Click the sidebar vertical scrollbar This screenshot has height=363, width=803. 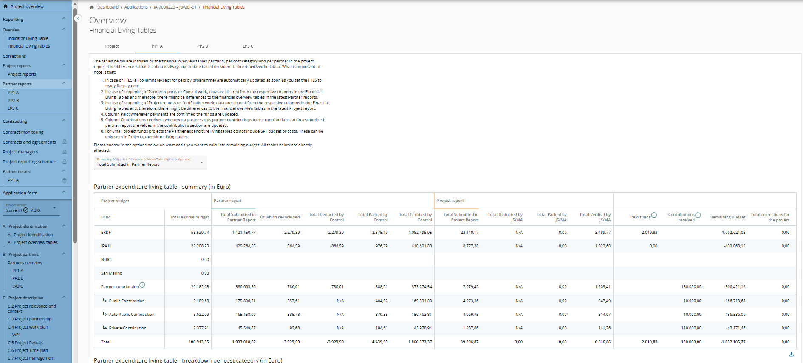(x=75, y=128)
